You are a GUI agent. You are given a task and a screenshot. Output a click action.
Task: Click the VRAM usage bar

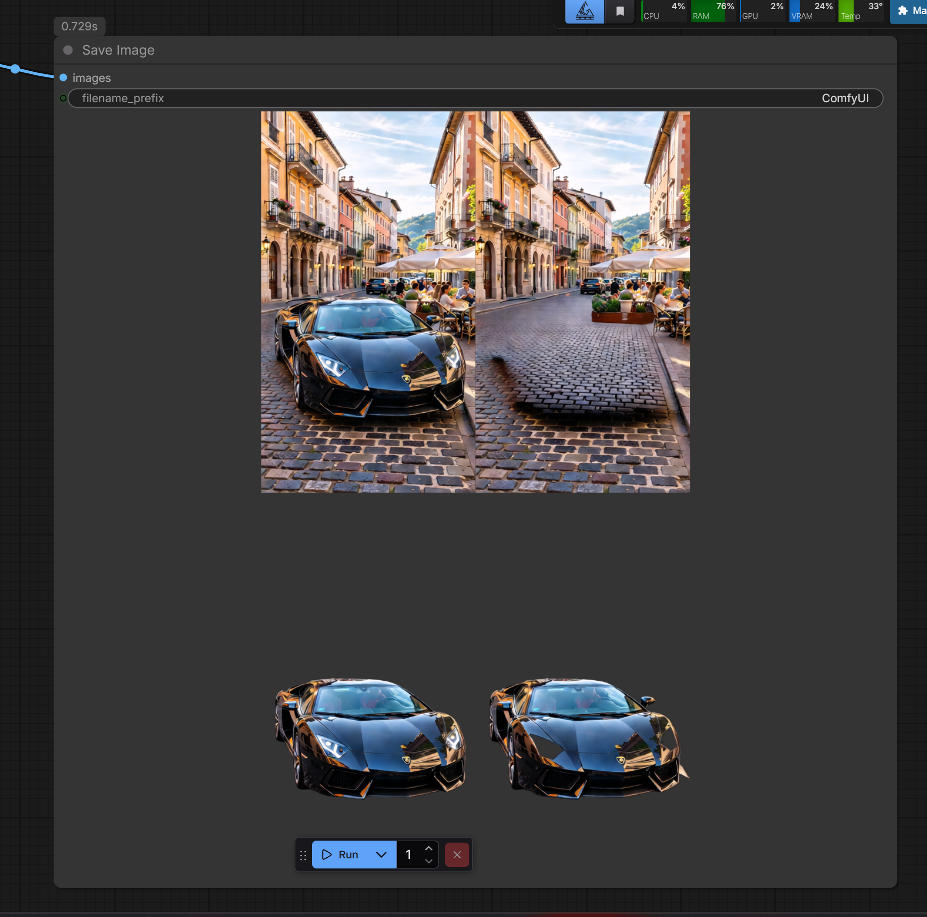point(812,11)
